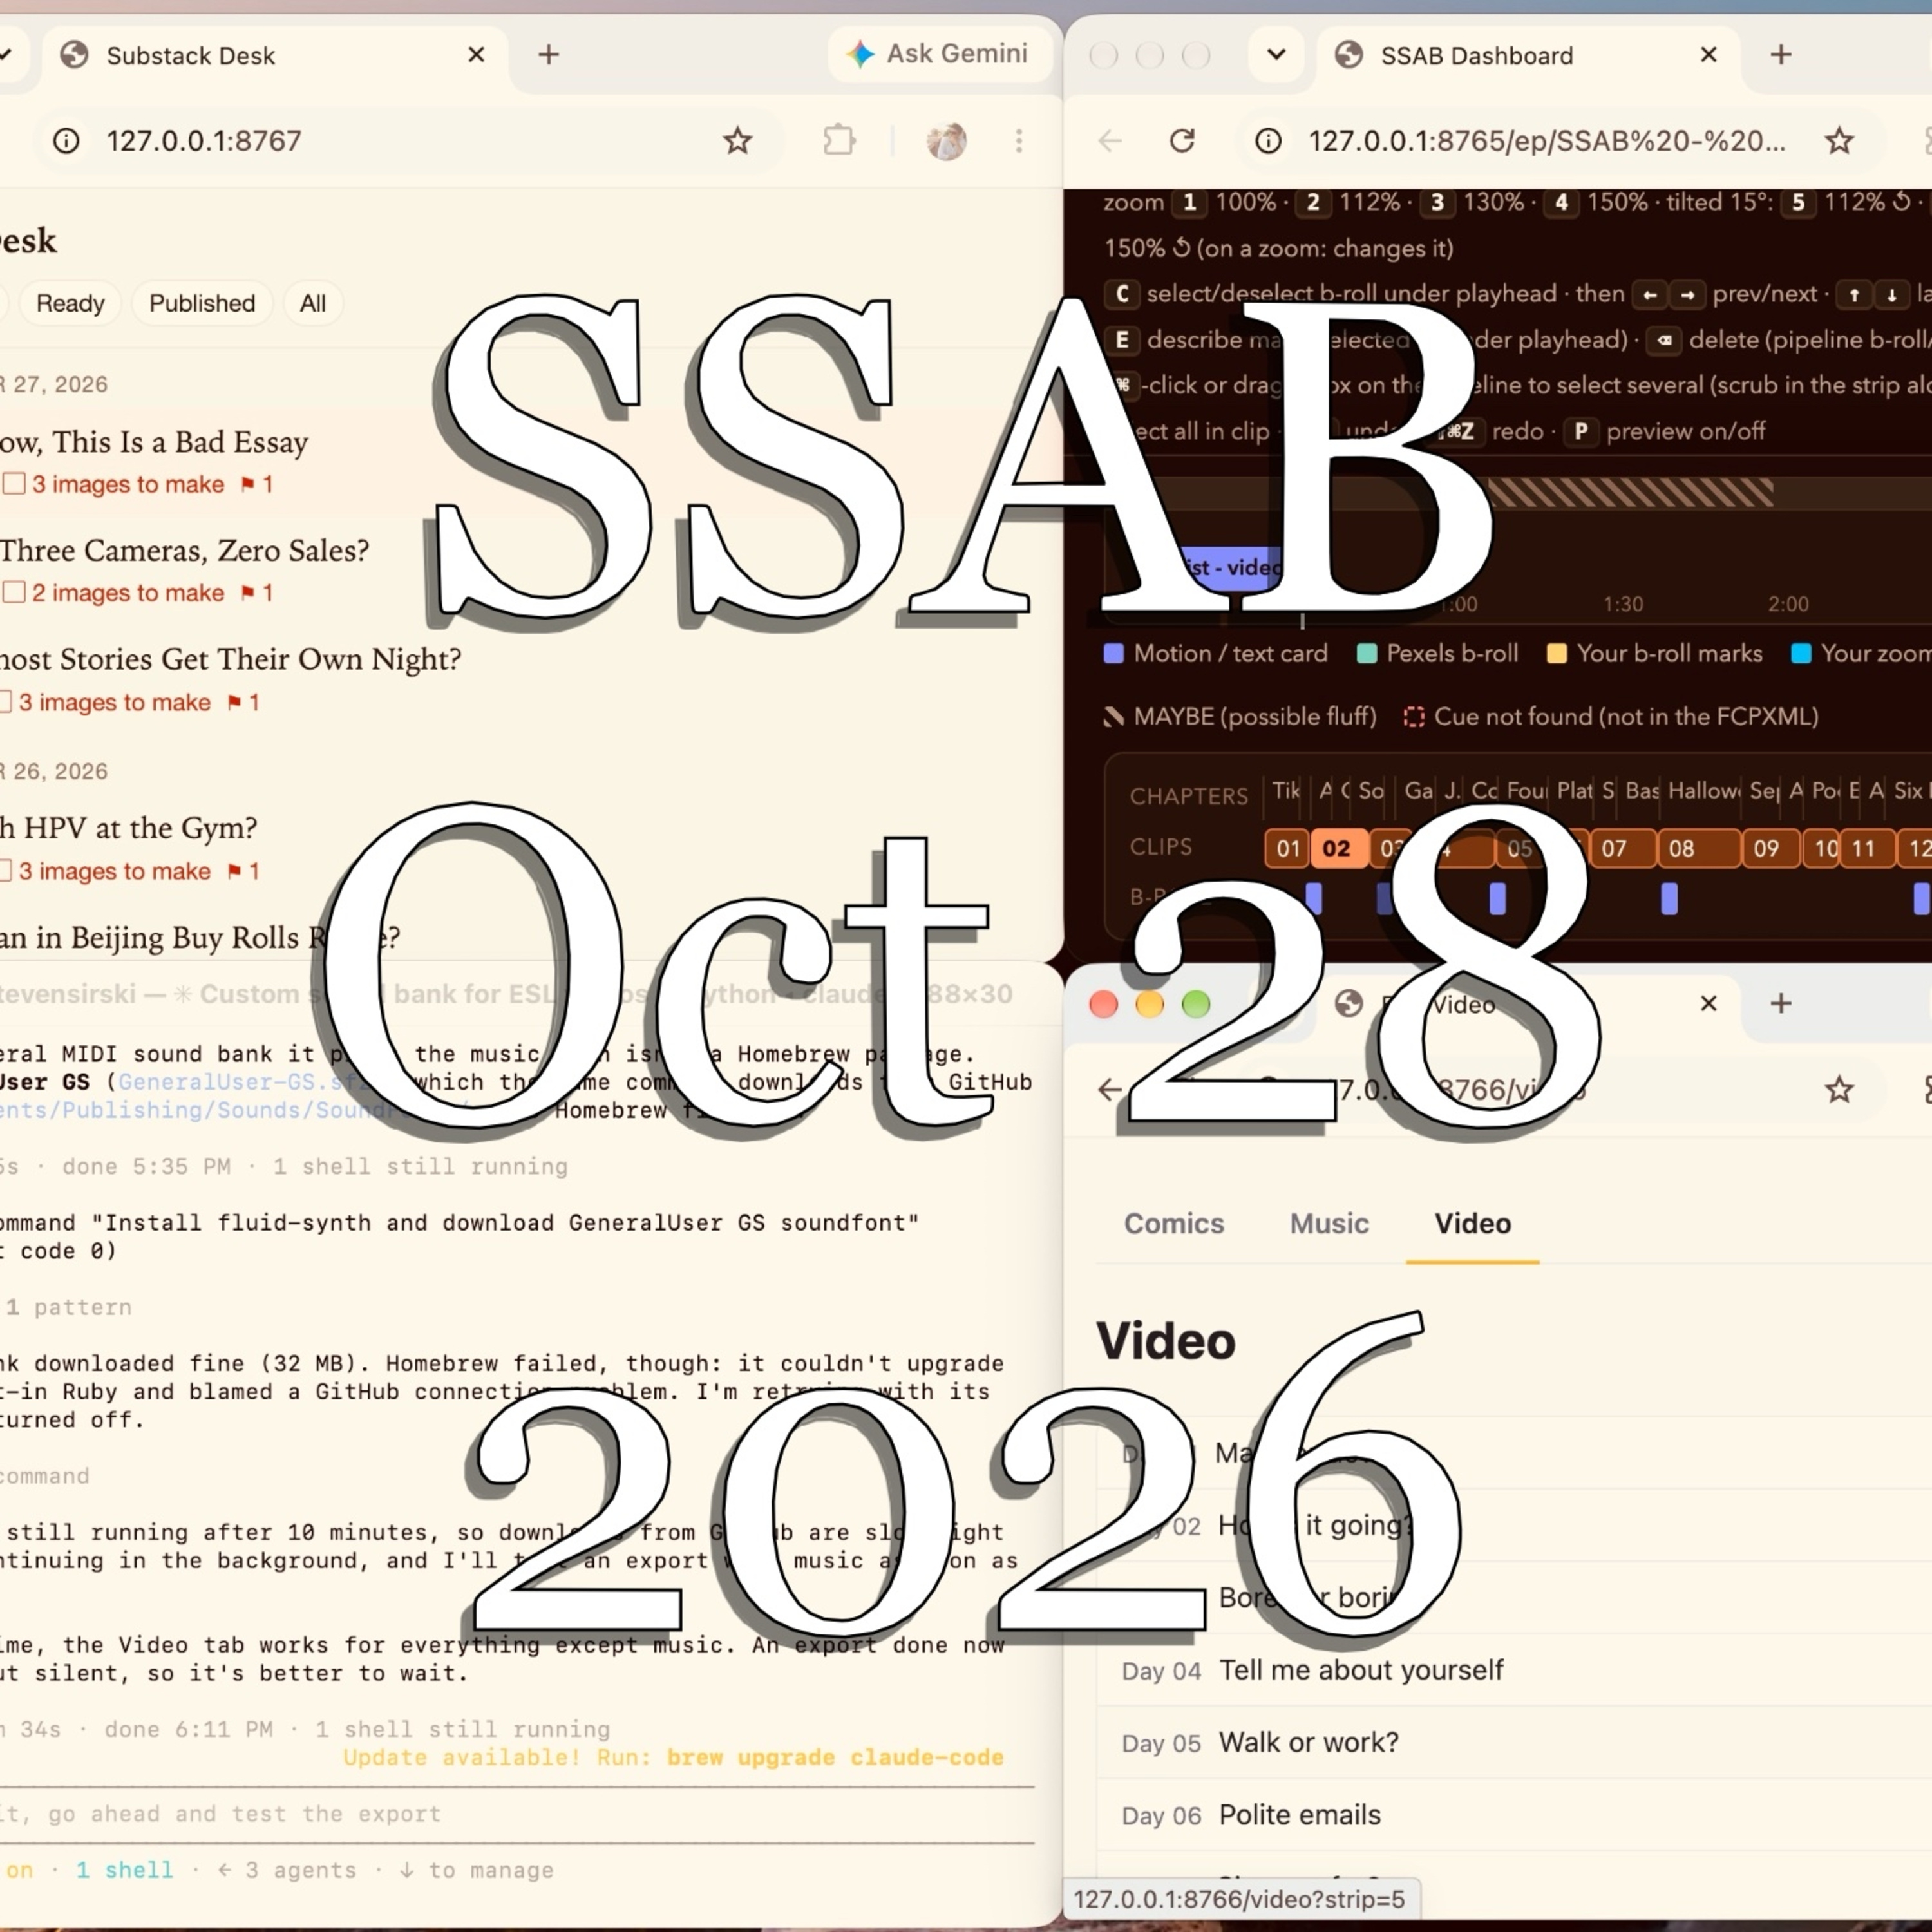The height and width of the screenshot is (1932, 1932).
Task: Open a new tab in the Video window
Action: click(1780, 1003)
